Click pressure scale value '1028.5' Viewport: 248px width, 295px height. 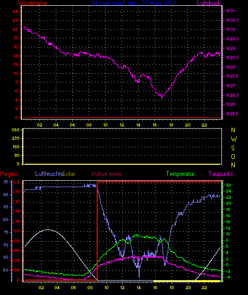(232, 57)
